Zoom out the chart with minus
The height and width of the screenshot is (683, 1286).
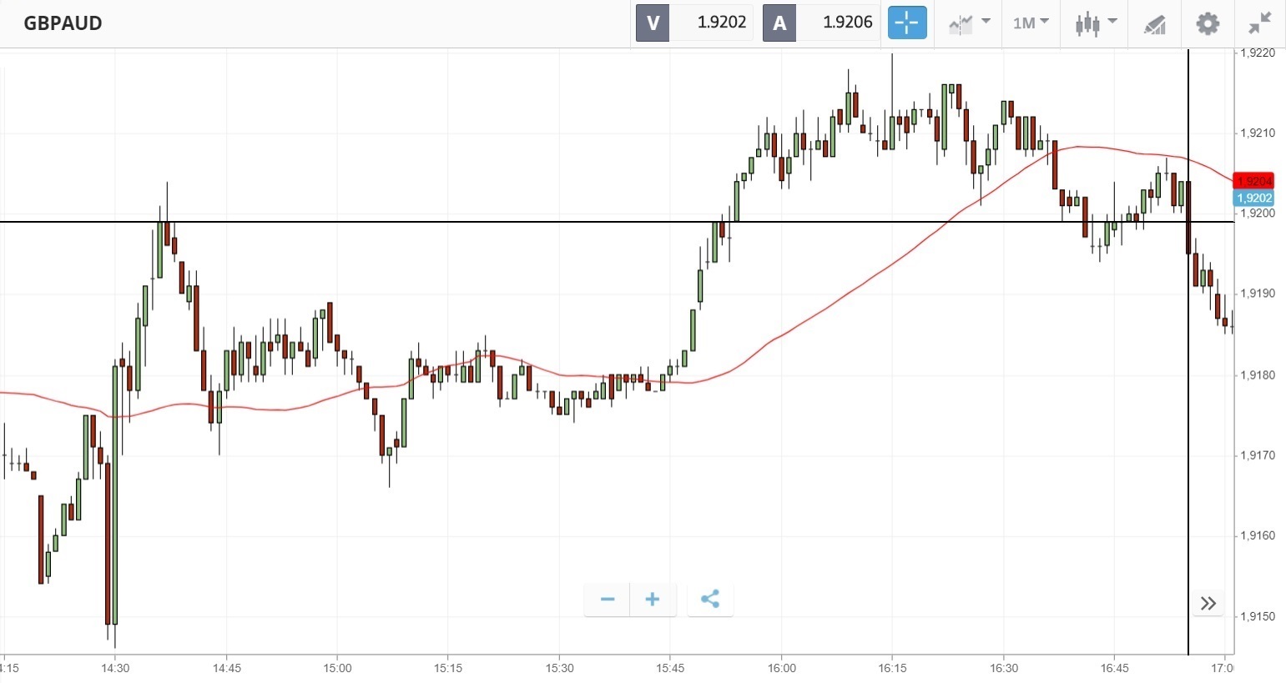(608, 599)
